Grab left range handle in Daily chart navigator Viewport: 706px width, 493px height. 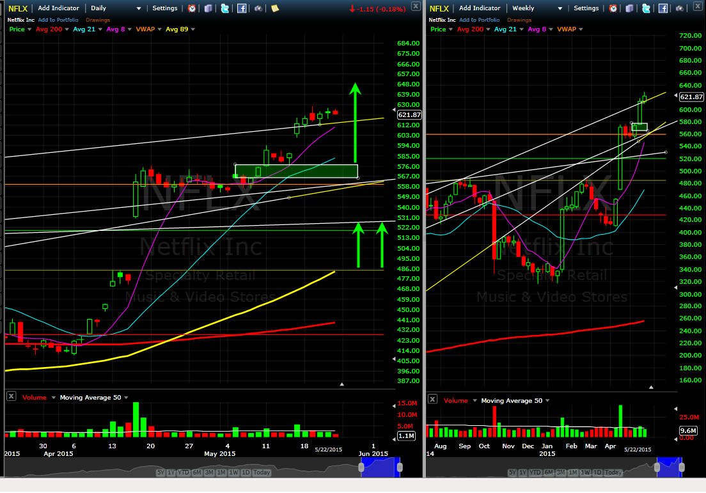361,467
